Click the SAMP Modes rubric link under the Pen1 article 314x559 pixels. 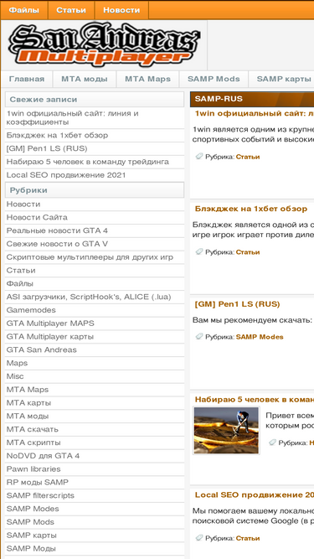pyautogui.click(x=260, y=337)
